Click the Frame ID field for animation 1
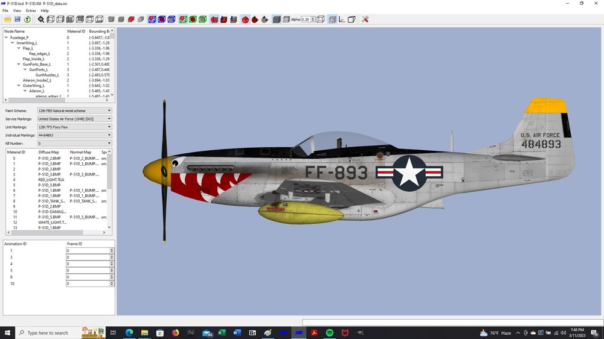 (88, 250)
